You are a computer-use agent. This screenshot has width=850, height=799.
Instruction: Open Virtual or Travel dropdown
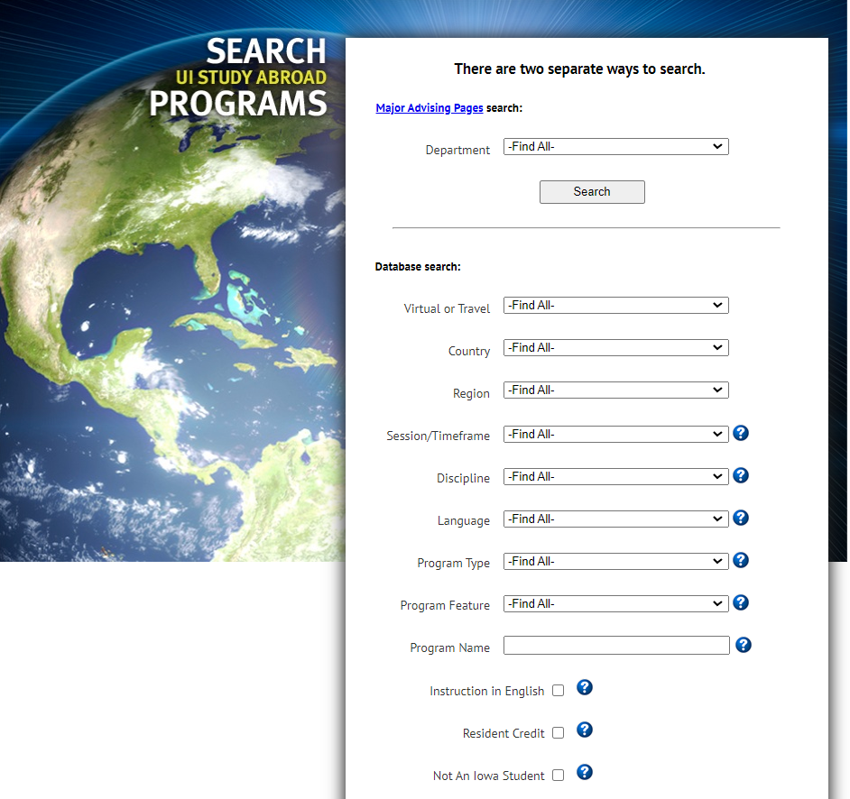coord(615,306)
